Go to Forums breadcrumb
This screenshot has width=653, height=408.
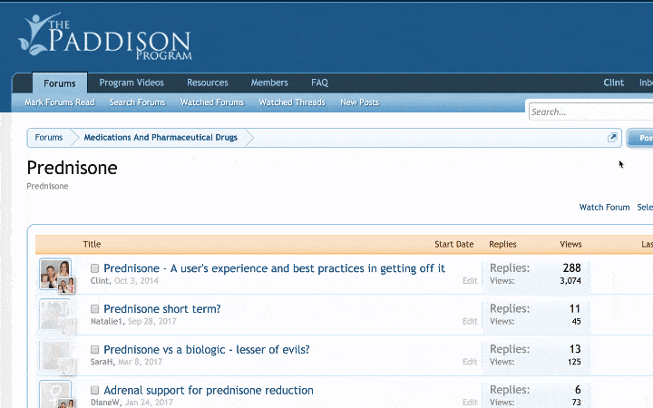[x=49, y=138]
